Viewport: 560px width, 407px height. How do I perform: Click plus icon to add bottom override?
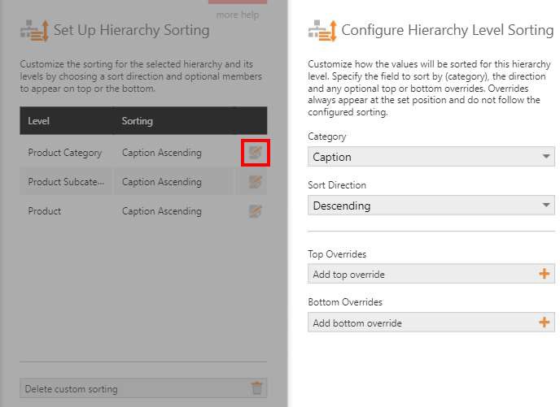pyautogui.click(x=544, y=323)
